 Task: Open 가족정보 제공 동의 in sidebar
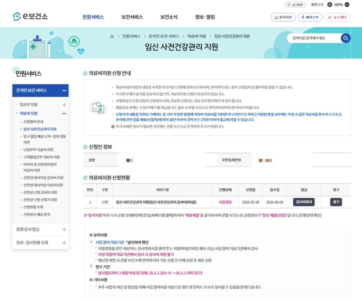pyautogui.click(x=37, y=215)
